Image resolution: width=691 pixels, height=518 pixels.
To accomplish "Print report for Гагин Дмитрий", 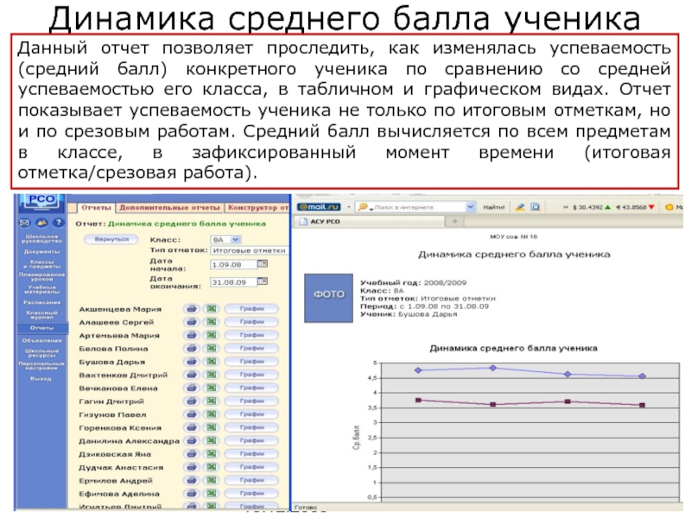I will [x=192, y=401].
